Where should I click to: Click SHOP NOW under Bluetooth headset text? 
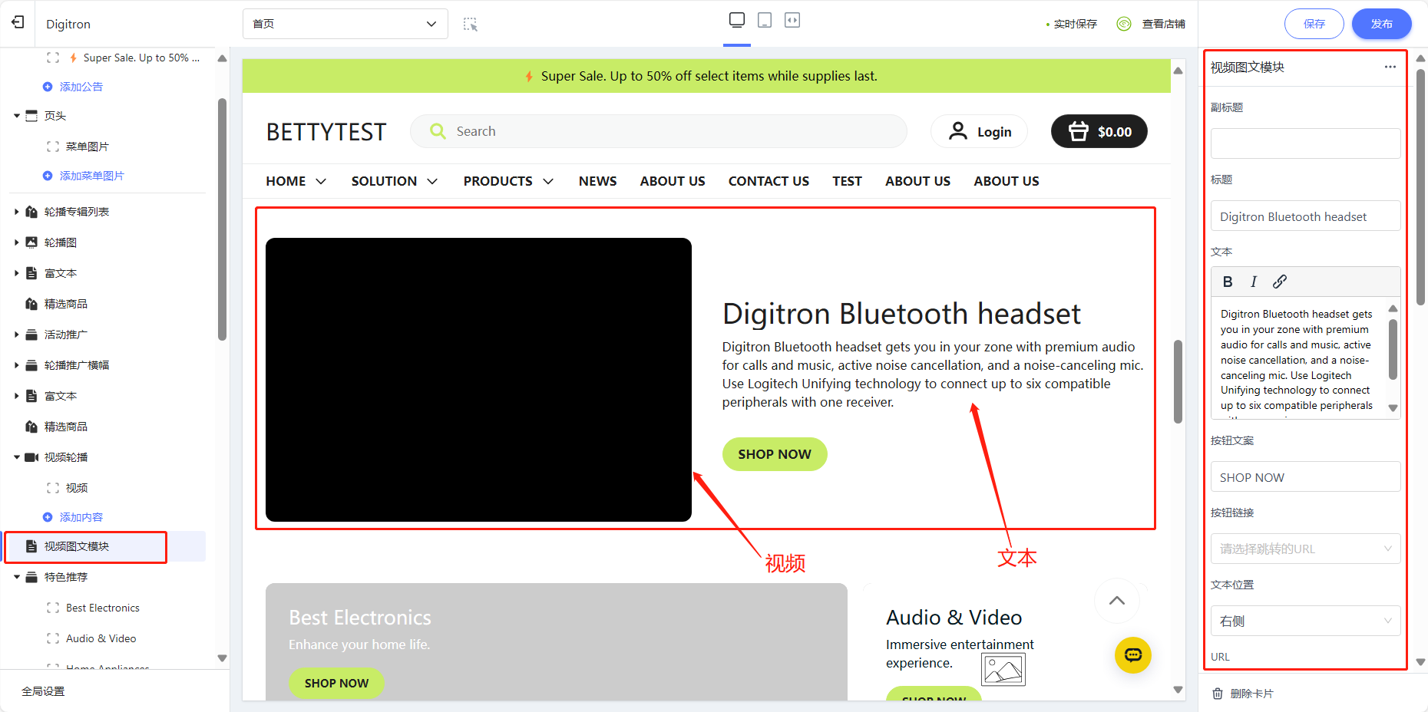775,454
